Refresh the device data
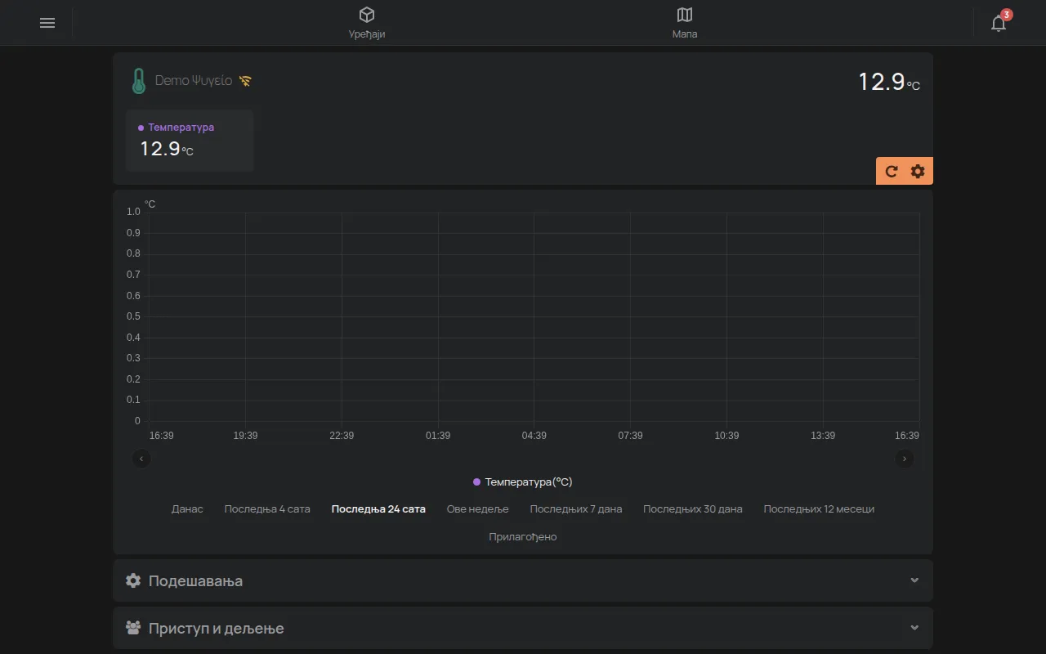Image resolution: width=1046 pixels, height=654 pixels. pyautogui.click(x=892, y=171)
